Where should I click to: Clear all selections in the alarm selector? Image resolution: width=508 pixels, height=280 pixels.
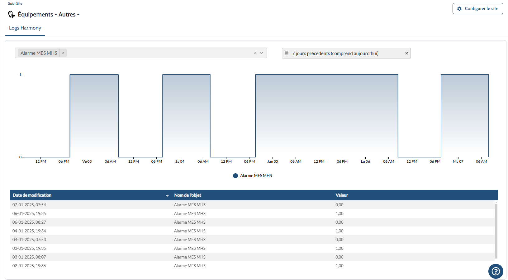click(255, 53)
